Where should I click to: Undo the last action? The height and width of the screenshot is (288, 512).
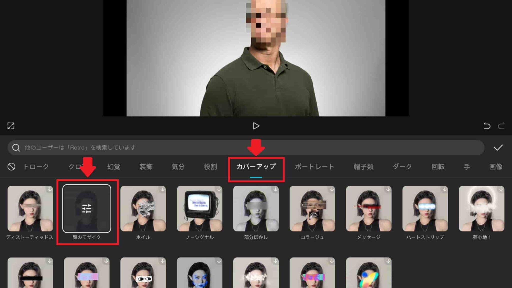[487, 126]
